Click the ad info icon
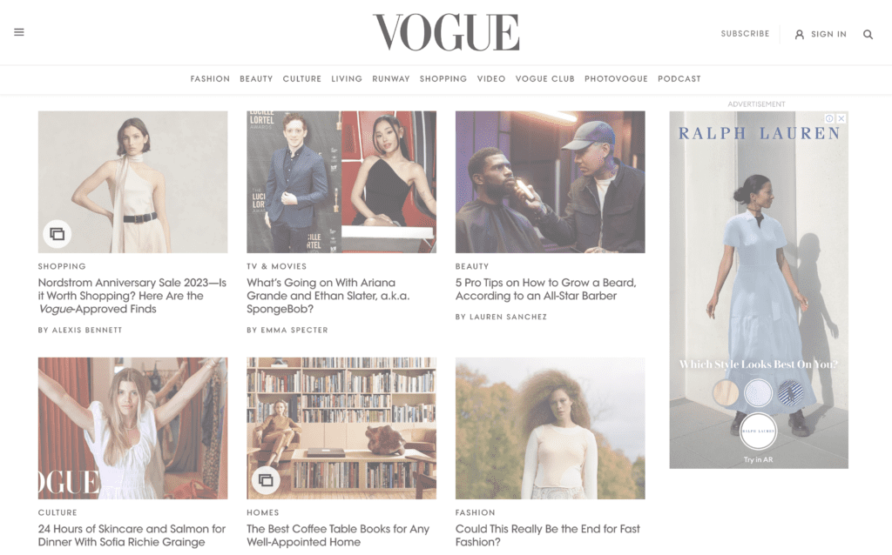Screen dimensions: 892x555 tap(829, 118)
